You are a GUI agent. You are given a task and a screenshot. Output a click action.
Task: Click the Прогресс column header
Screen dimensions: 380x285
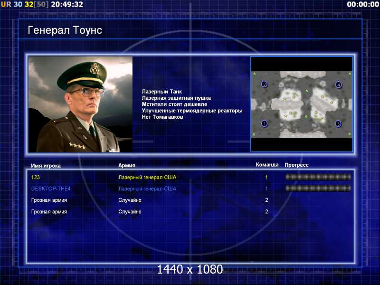(296, 165)
